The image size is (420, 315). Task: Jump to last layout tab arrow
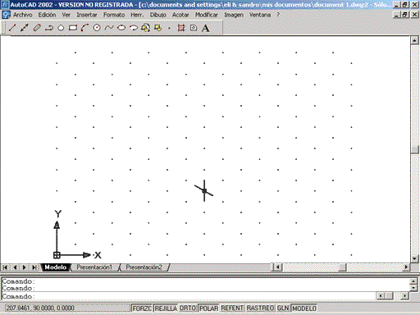pos(34,267)
